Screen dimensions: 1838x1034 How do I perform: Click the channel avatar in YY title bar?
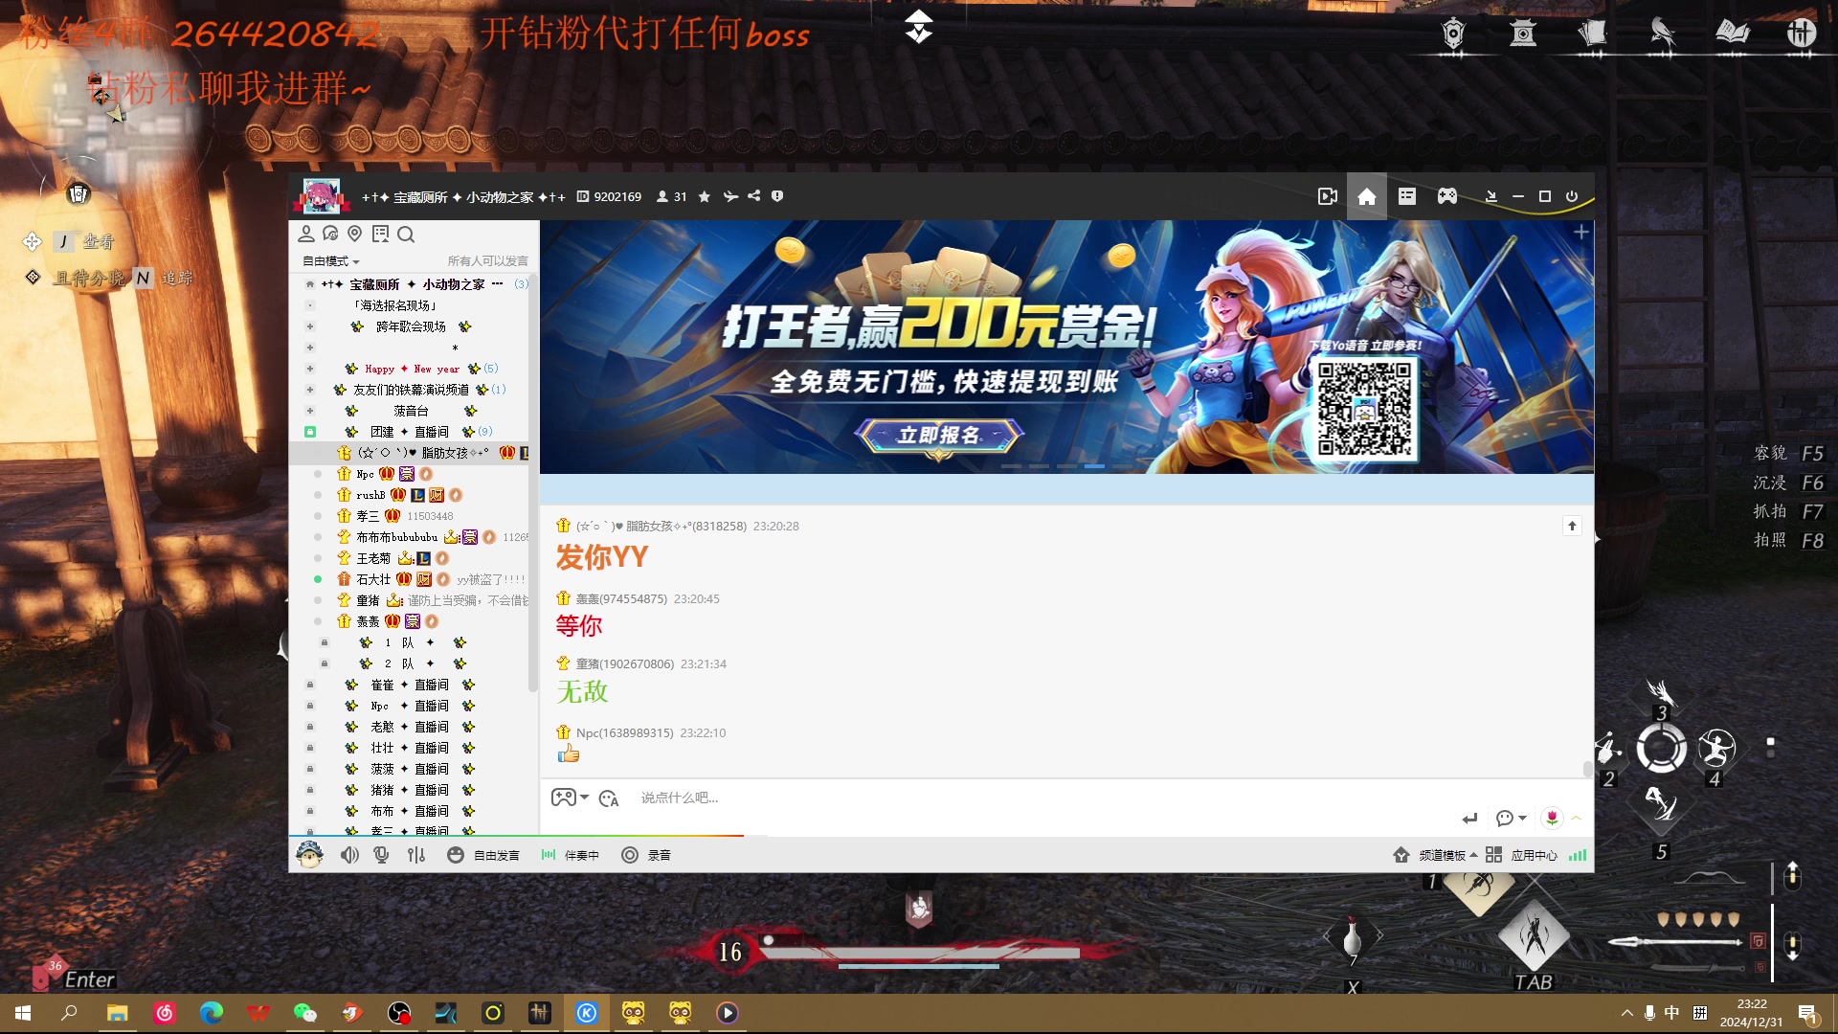321,196
